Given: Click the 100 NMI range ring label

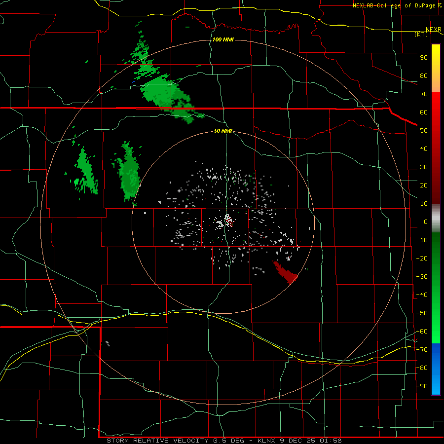Looking at the screenshot, I should (223, 39).
